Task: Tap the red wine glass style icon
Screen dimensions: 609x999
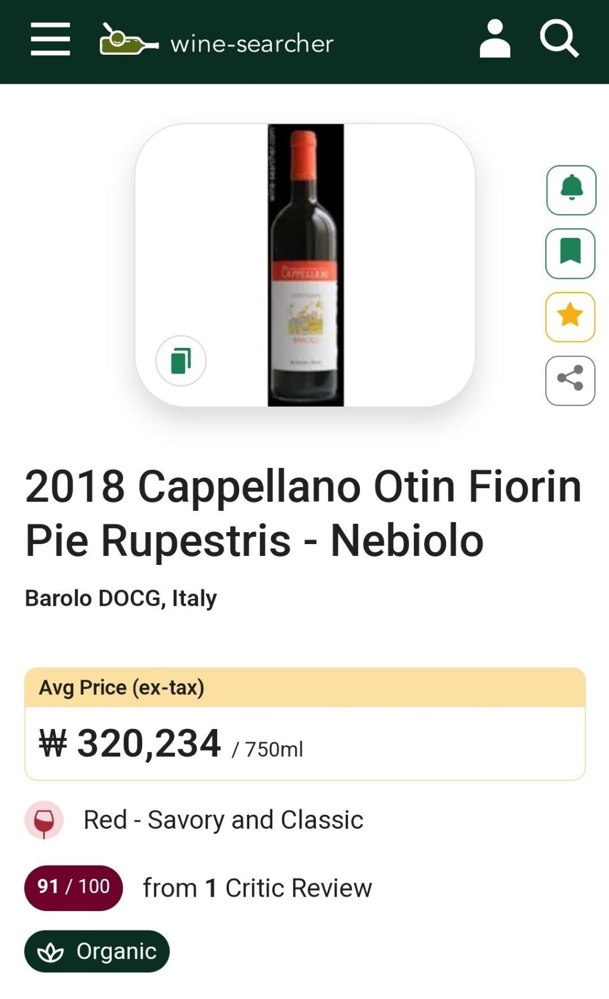Action: (x=44, y=820)
